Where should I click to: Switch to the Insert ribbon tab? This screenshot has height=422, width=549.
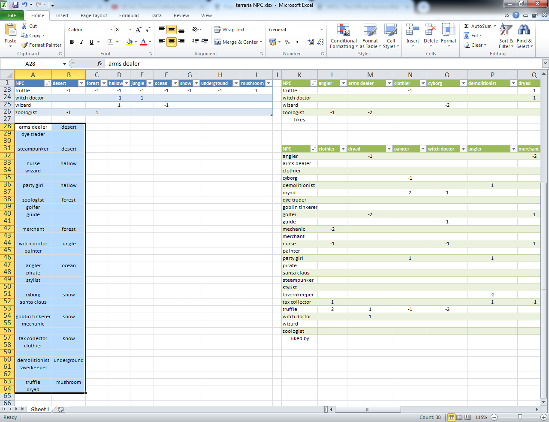(x=62, y=15)
